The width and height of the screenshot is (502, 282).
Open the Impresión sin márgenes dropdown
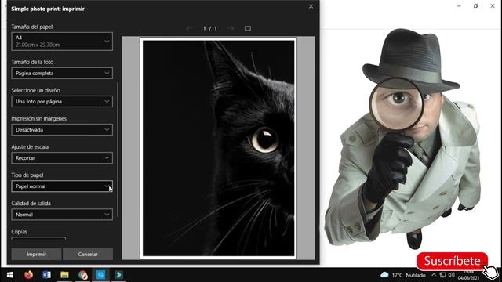[x=62, y=130]
